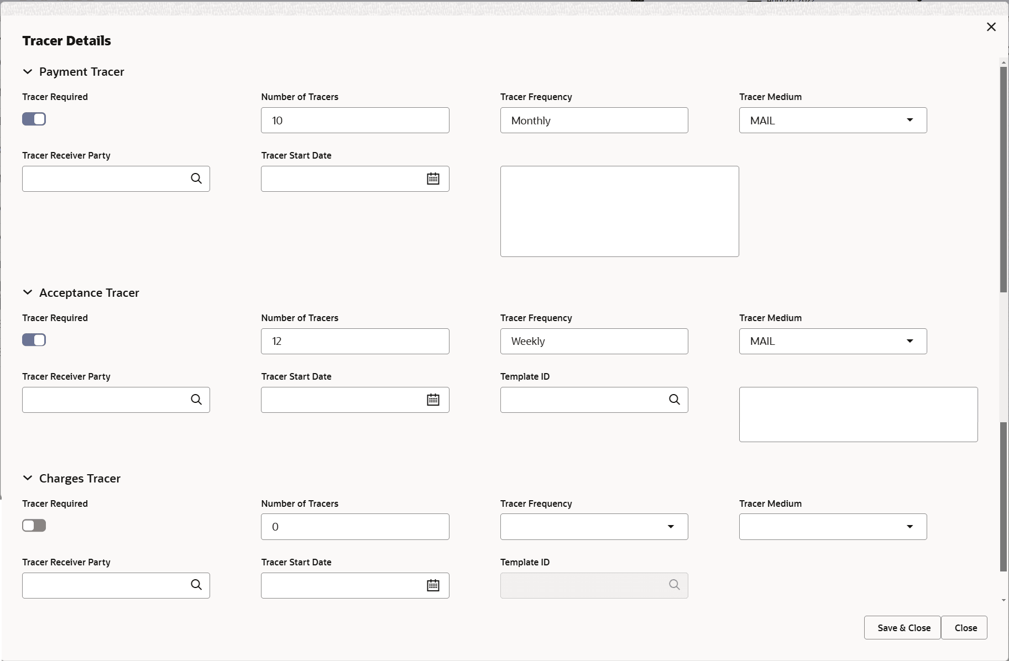Open Payment Tracer Medium dropdown
This screenshot has width=1009, height=661.
coord(833,120)
